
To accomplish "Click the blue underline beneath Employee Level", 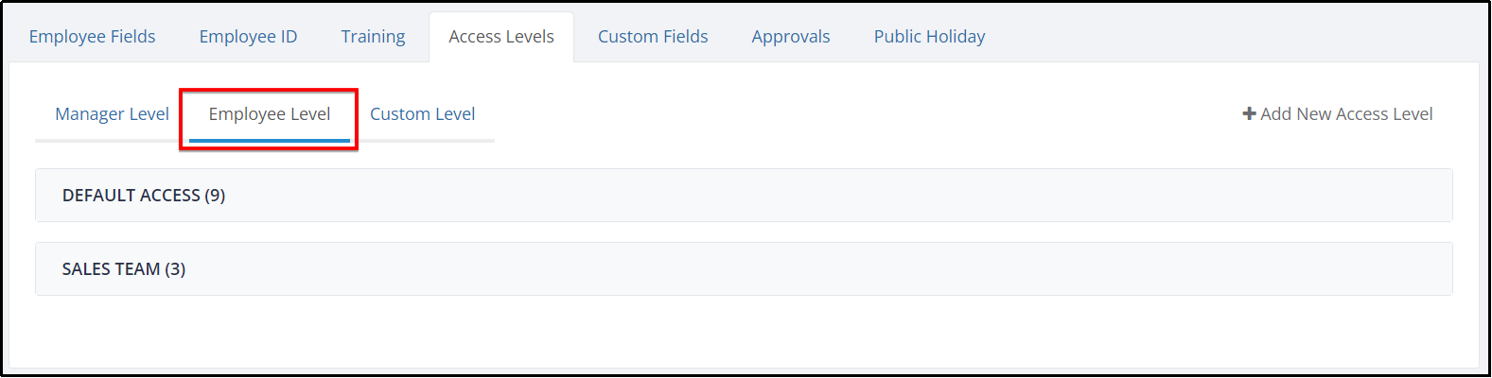I will pyautogui.click(x=270, y=141).
